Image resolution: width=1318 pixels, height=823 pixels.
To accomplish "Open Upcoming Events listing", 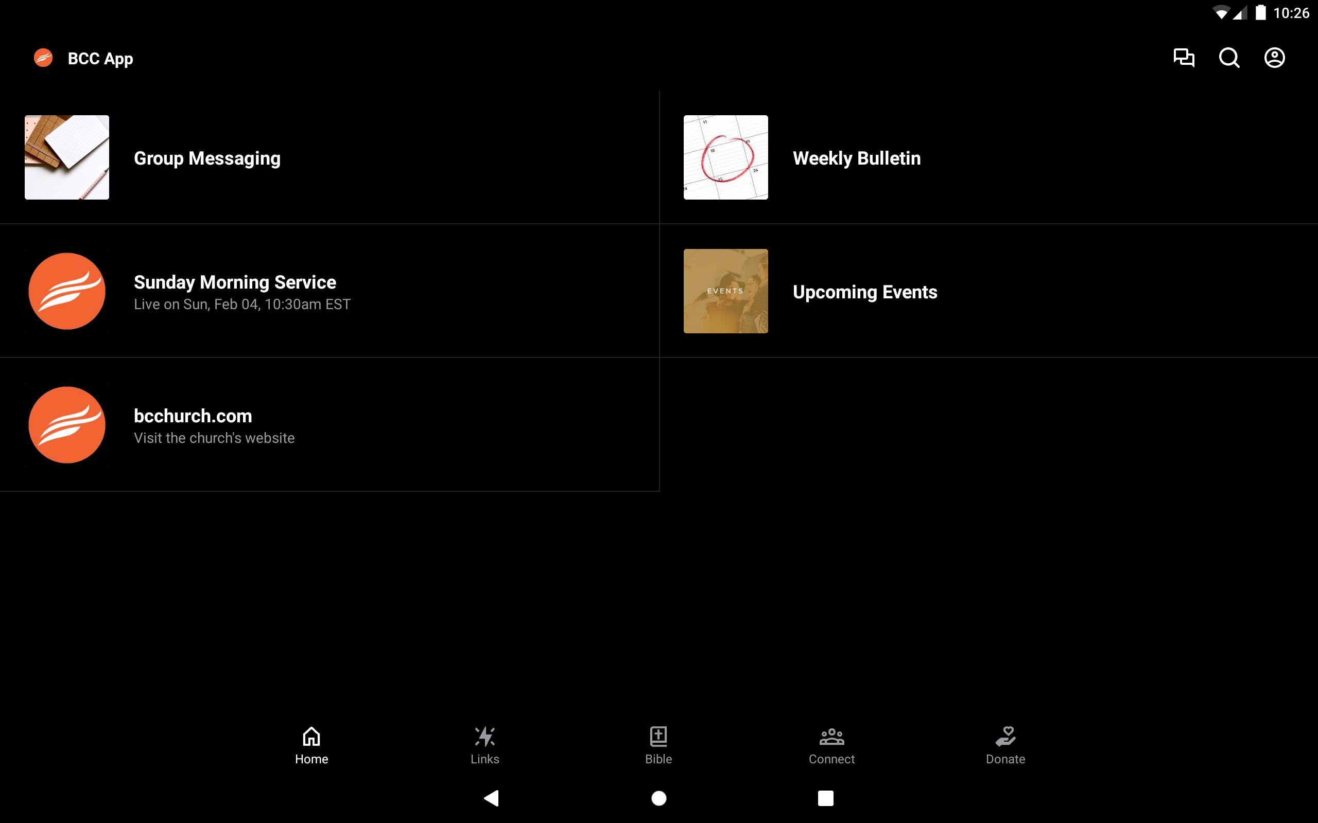I will pyautogui.click(x=865, y=292).
